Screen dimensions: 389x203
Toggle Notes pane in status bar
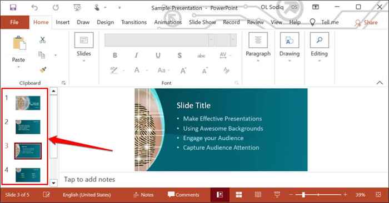pyautogui.click(x=143, y=195)
